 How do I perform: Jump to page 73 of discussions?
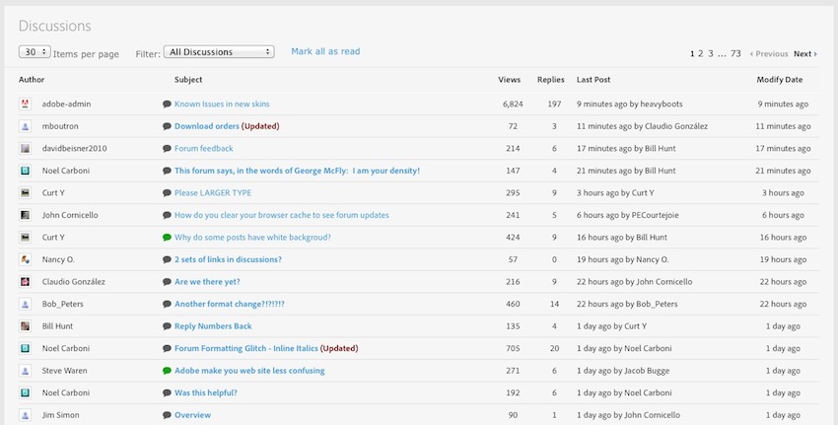coord(735,53)
